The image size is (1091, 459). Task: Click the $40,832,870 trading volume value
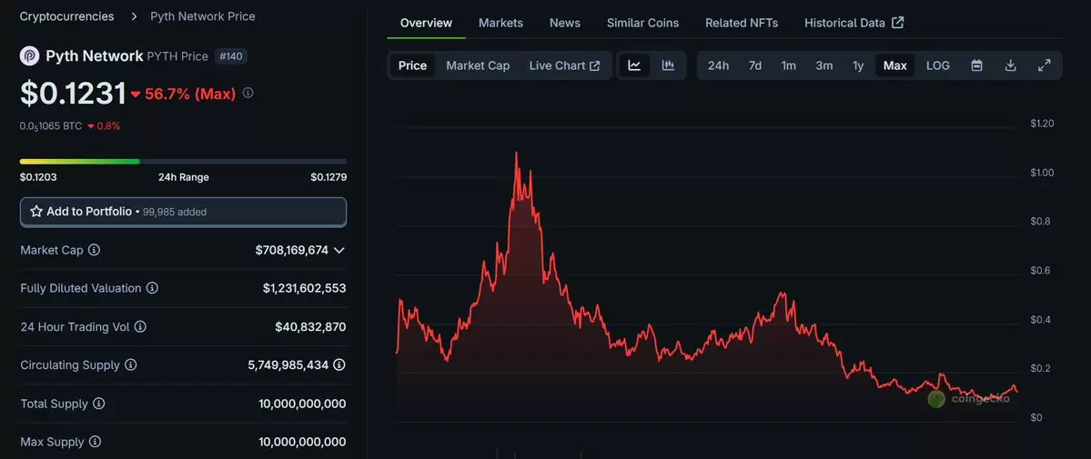310,326
